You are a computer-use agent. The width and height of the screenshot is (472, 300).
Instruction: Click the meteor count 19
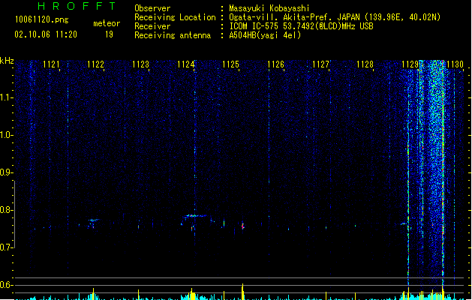tap(109, 34)
